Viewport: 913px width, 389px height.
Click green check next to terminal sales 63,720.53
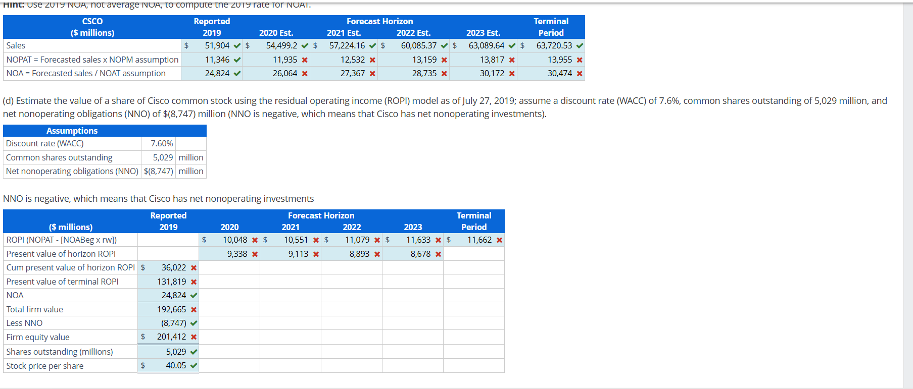[580, 46]
